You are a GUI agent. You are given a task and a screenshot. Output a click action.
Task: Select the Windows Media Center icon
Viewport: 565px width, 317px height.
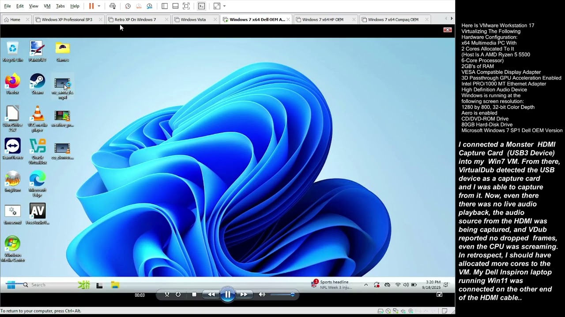coord(13,249)
